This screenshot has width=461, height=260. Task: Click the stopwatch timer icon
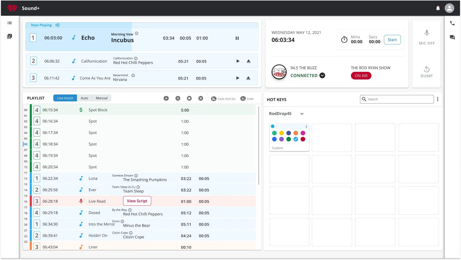(344, 39)
